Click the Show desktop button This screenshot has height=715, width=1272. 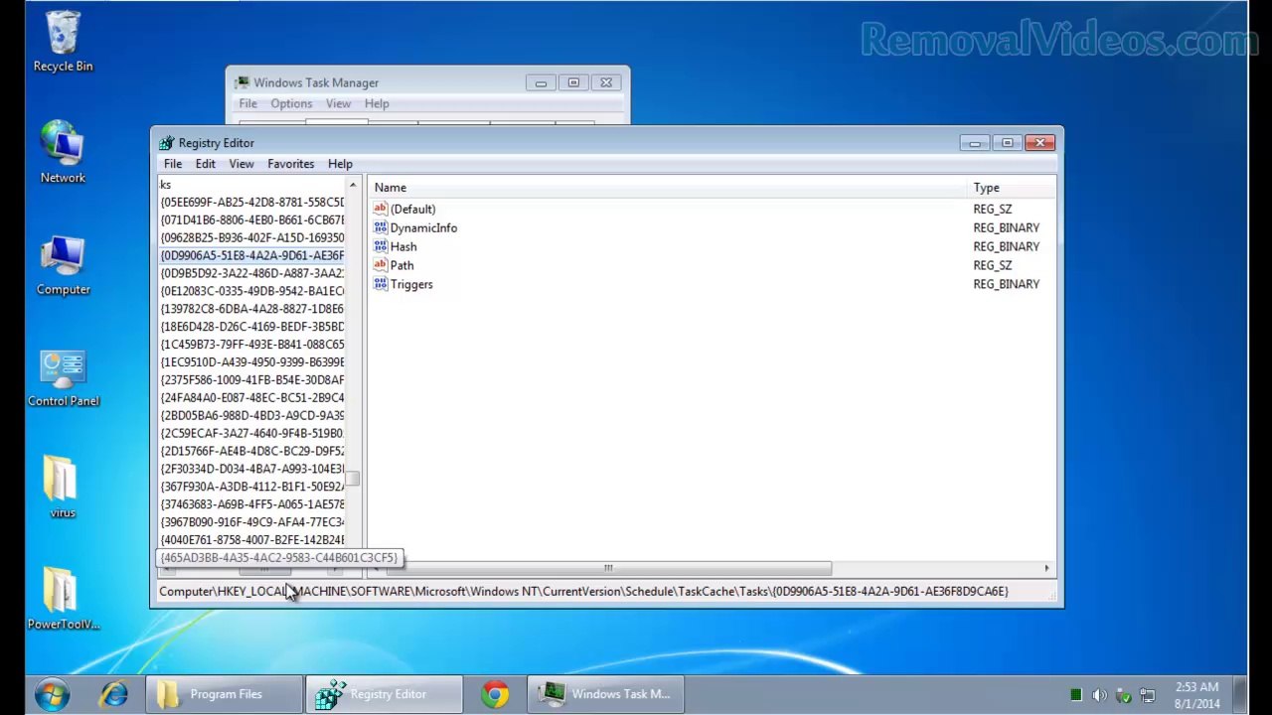[1240, 694]
